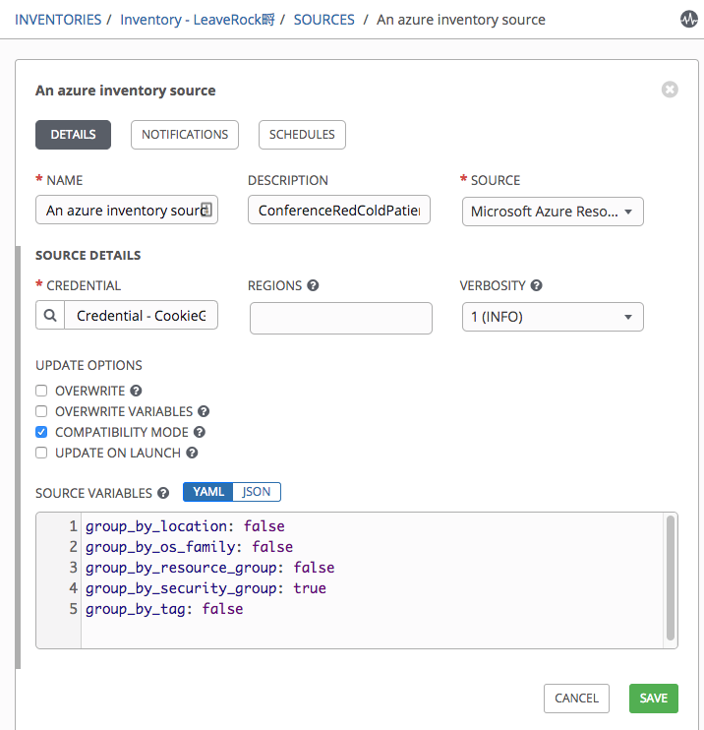
Task: Focus the Name input field
Action: tap(127, 210)
